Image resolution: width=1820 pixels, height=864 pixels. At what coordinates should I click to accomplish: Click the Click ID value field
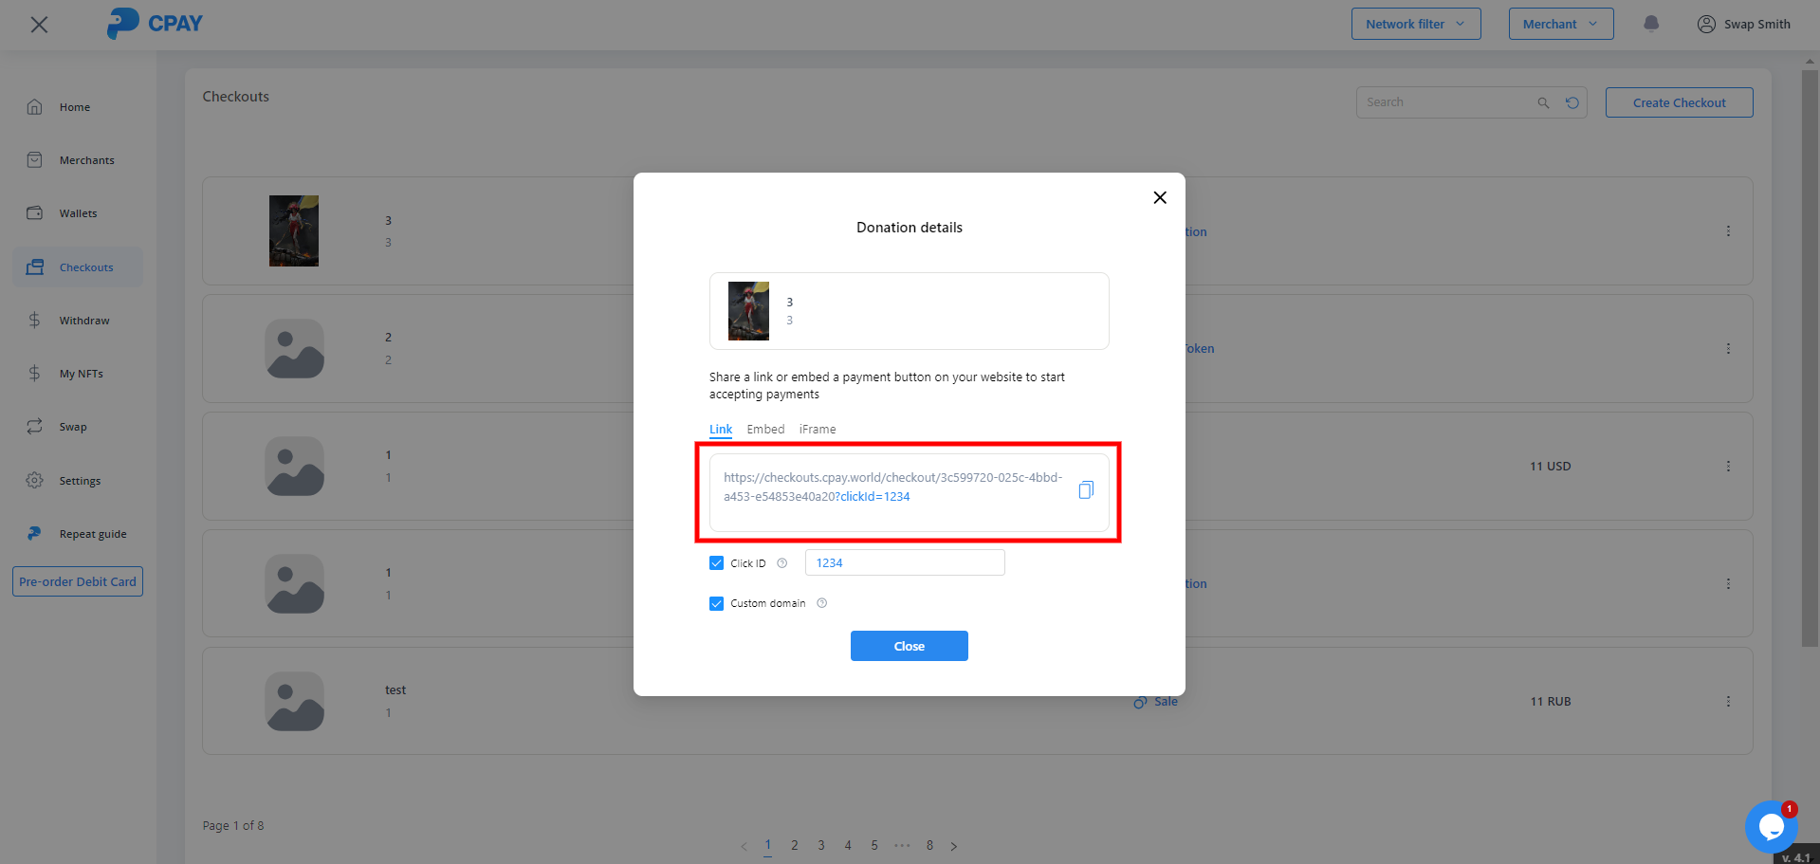(x=904, y=563)
